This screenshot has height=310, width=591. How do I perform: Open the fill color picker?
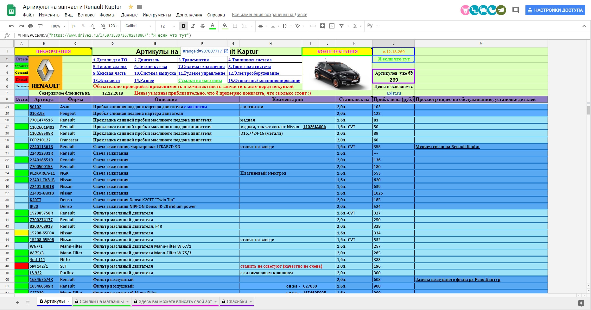click(225, 26)
